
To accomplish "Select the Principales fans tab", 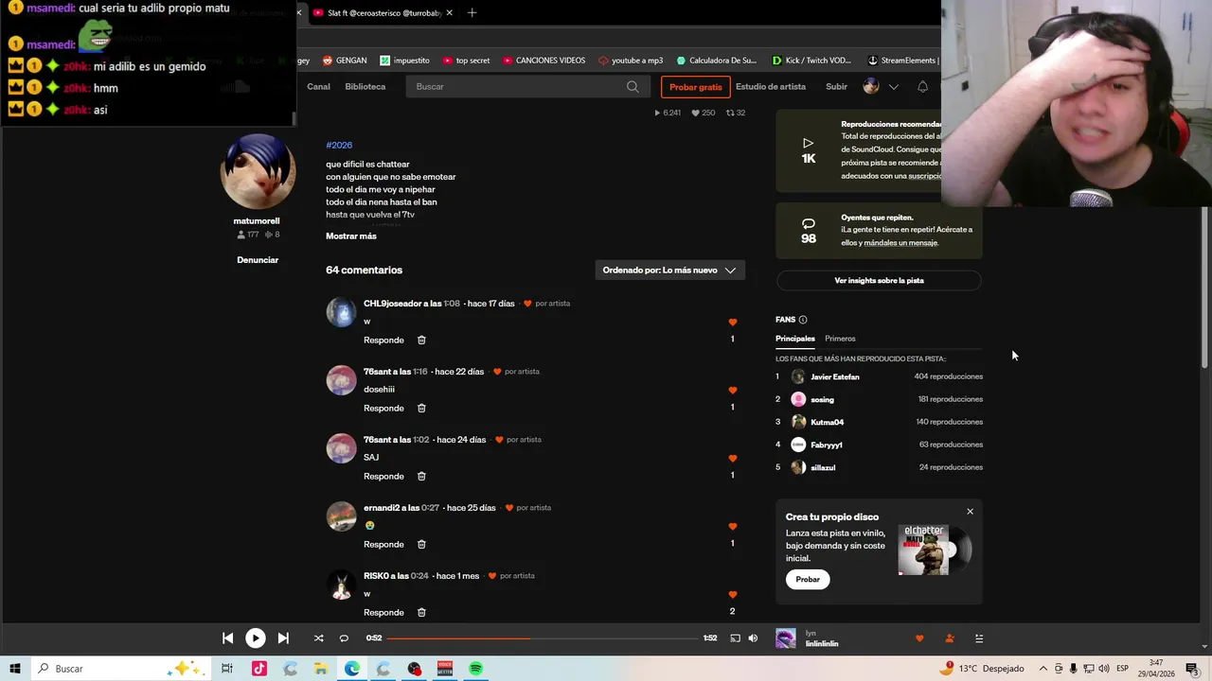I will coord(795,339).
